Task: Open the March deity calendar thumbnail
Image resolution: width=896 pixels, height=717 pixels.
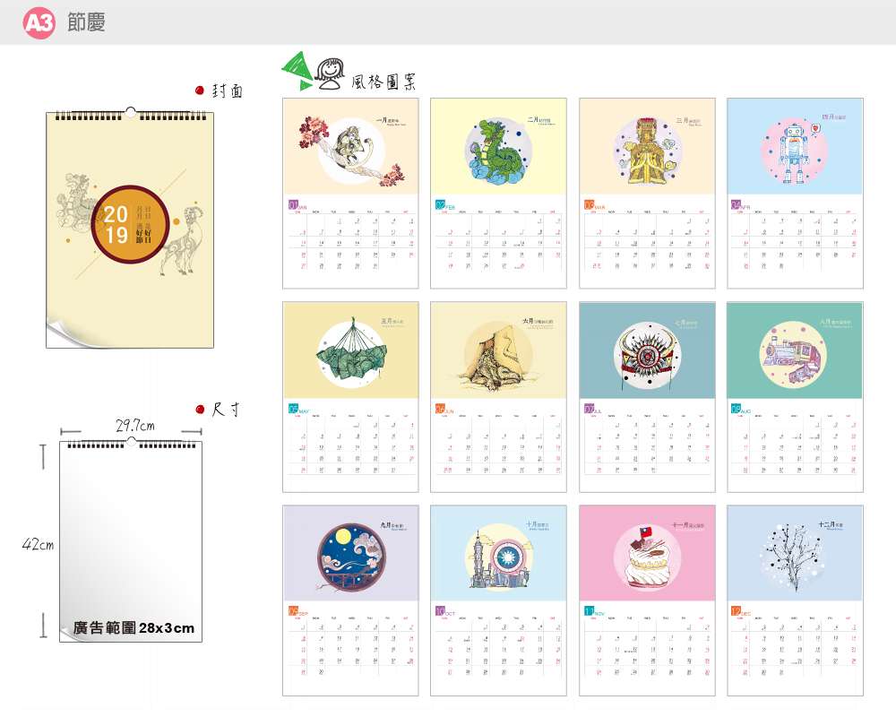Action: coord(647,194)
